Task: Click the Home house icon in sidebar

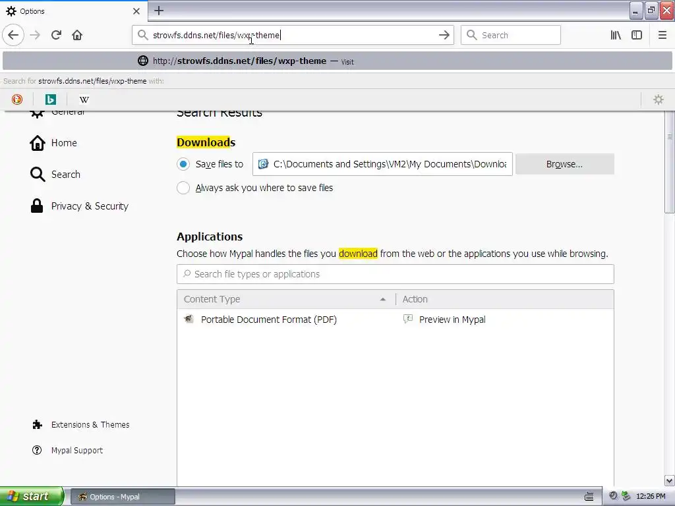Action: [38, 143]
